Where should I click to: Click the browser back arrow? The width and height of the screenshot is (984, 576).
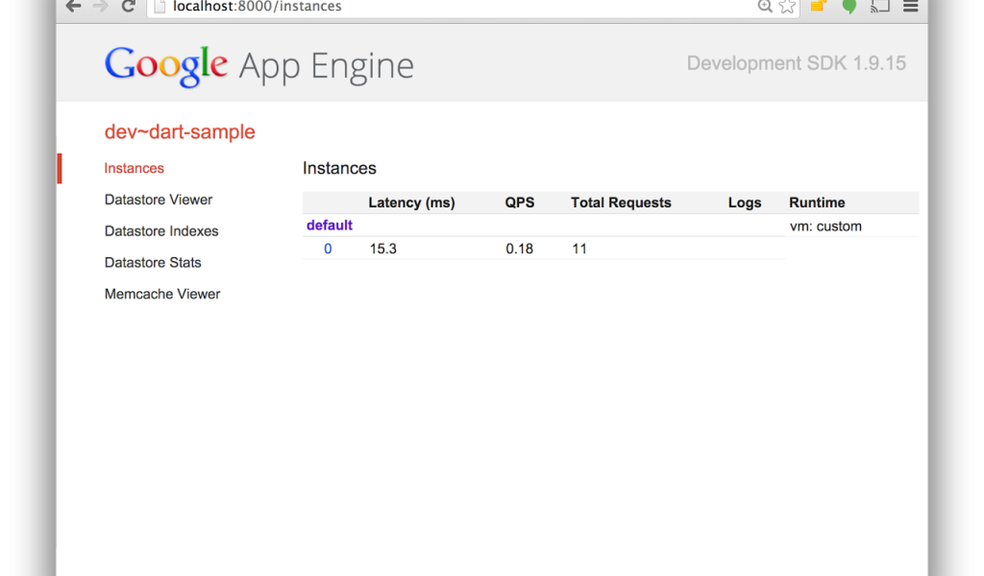73,7
